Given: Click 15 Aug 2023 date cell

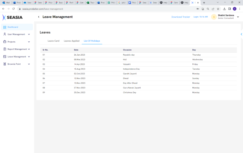Looking at the screenshot, I should click(80, 69).
